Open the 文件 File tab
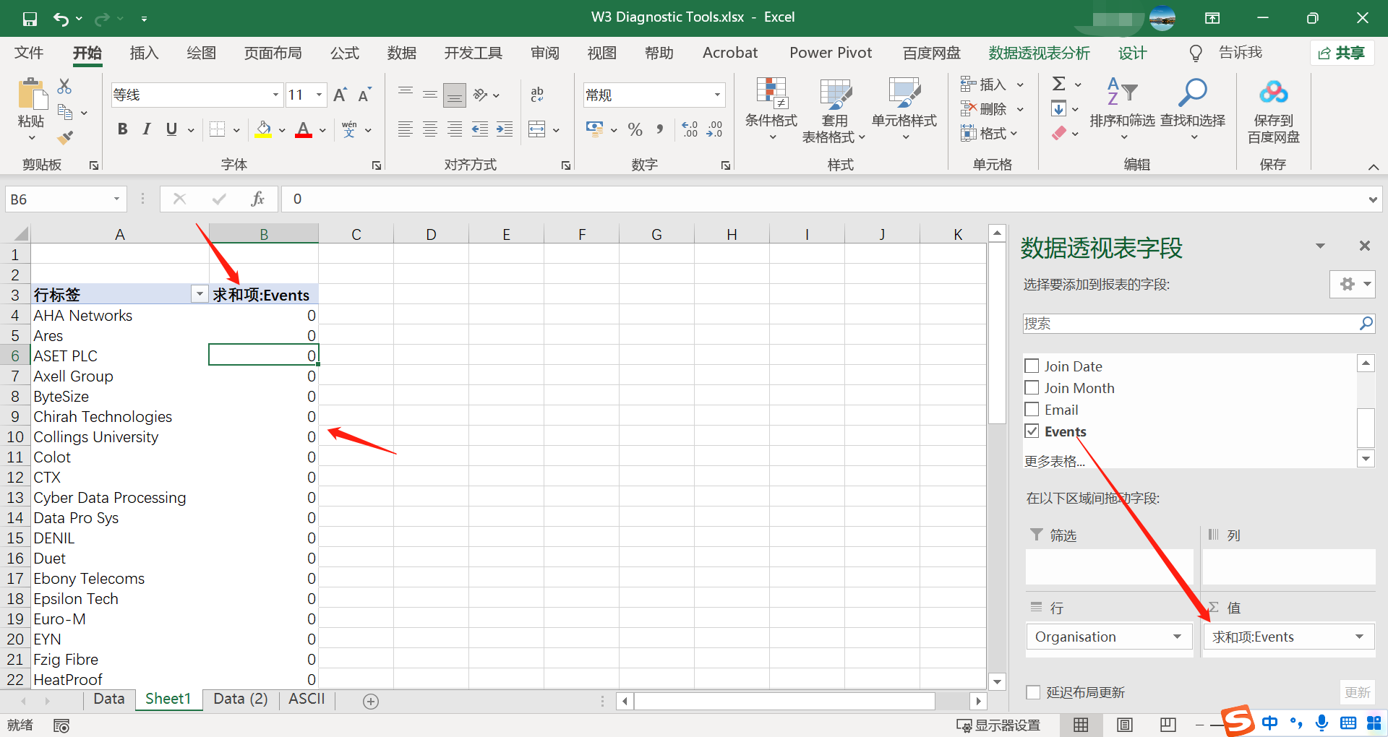1388x737 pixels. click(29, 53)
